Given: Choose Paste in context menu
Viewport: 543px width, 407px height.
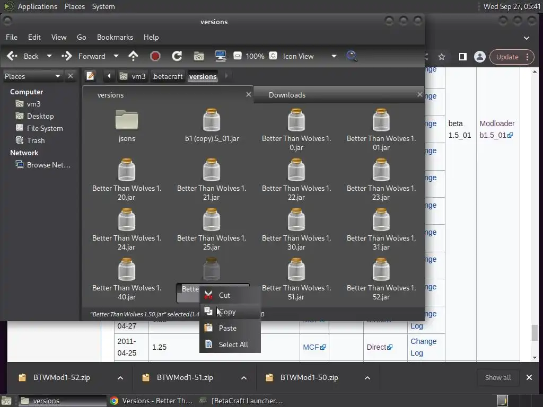Looking at the screenshot, I should coord(230,328).
